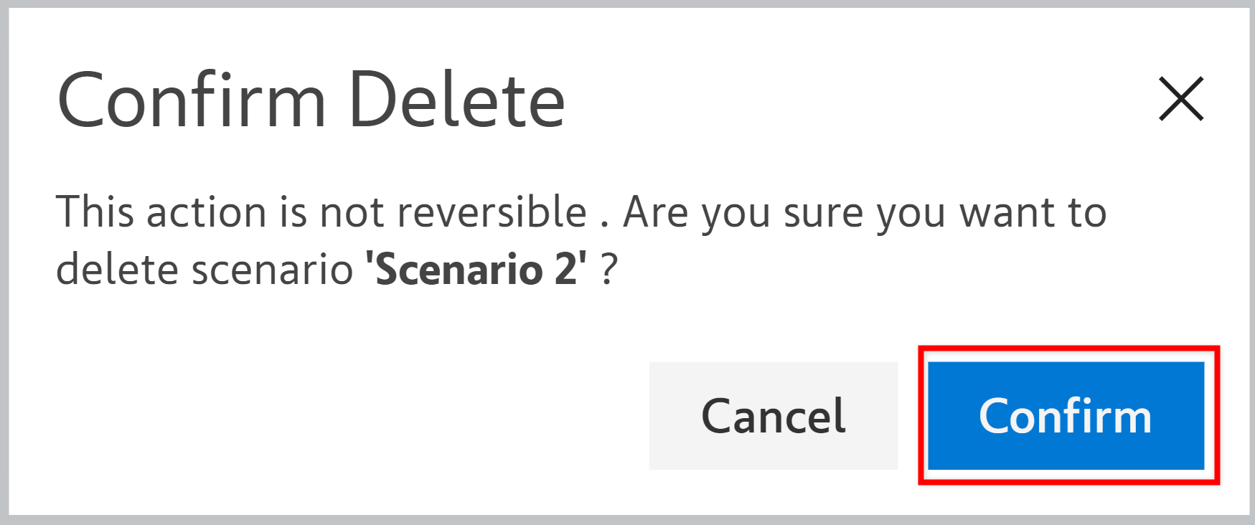Exit the delete prompt via the X

pyautogui.click(x=1180, y=99)
